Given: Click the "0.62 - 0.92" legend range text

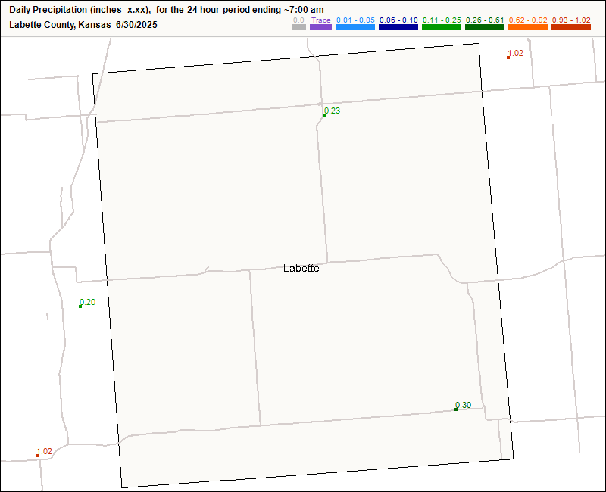Looking at the screenshot, I should pyautogui.click(x=528, y=20).
